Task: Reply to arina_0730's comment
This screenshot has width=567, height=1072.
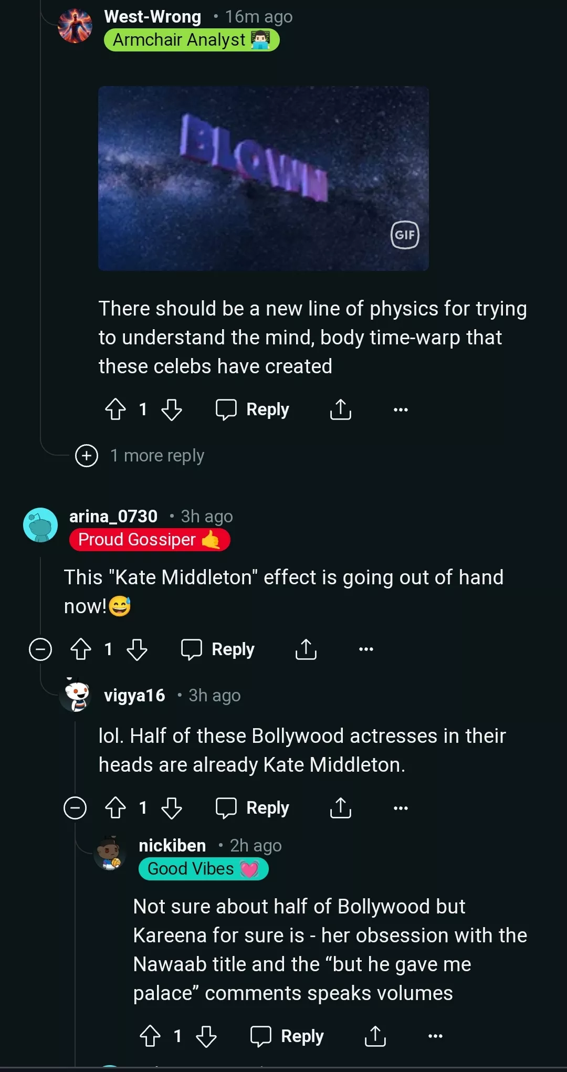Action: click(218, 649)
